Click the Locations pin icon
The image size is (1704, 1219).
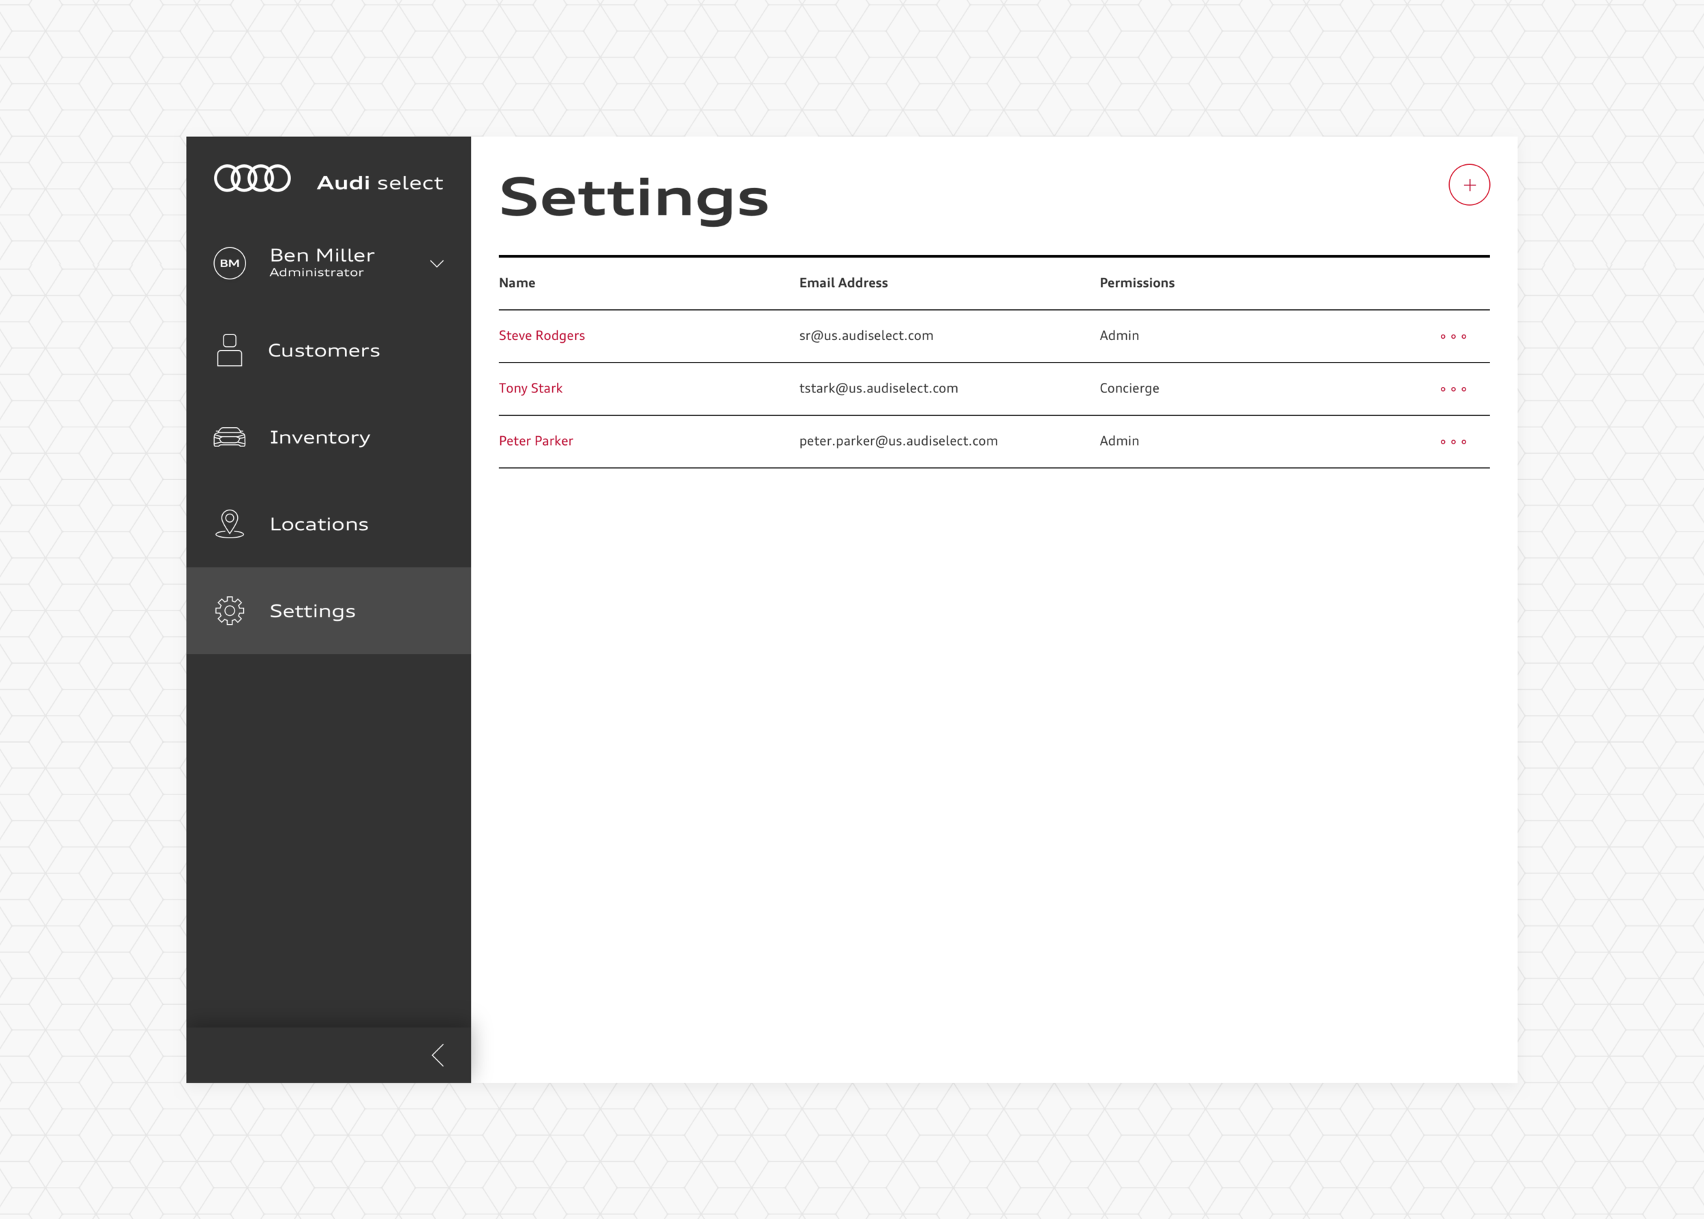point(230,524)
